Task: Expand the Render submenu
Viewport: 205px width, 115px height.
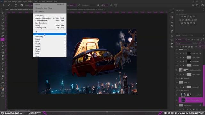Action: [x=50, y=46]
